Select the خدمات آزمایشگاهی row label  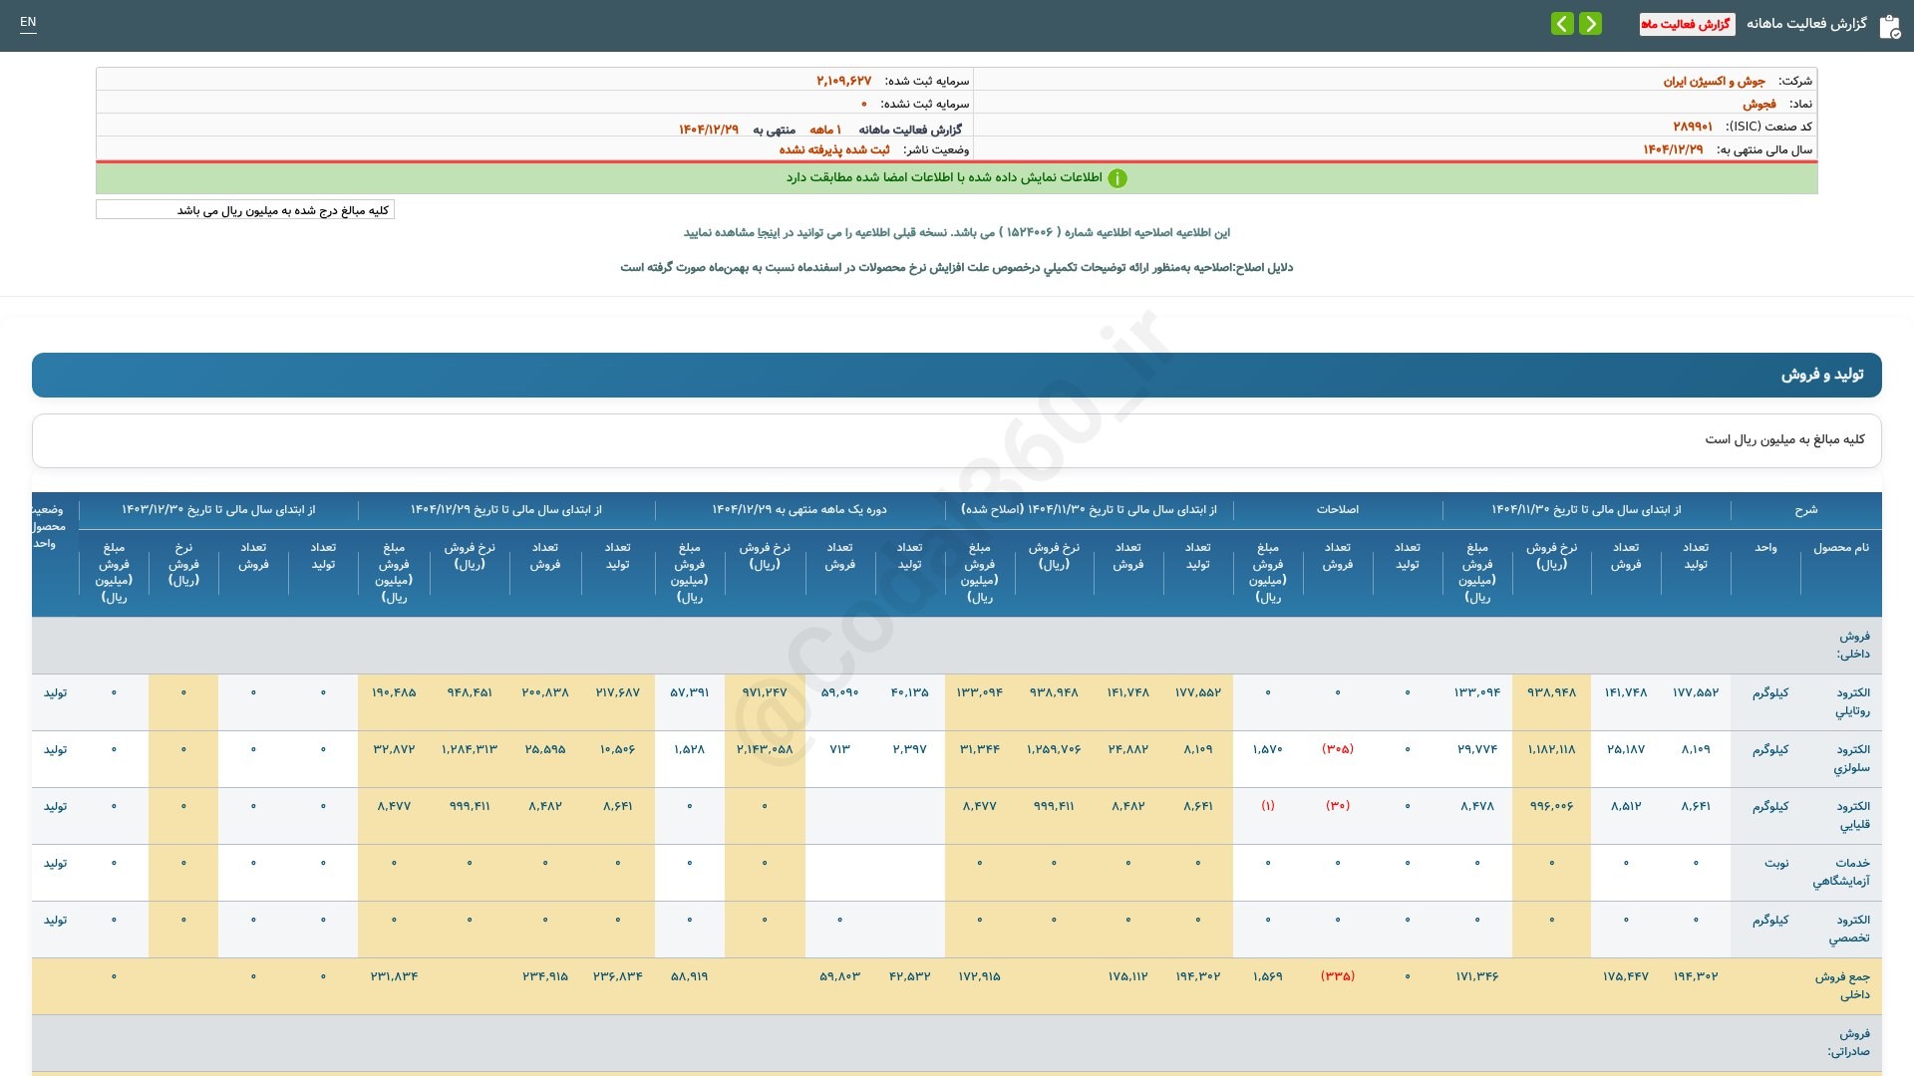click(x=1841, y=873)
